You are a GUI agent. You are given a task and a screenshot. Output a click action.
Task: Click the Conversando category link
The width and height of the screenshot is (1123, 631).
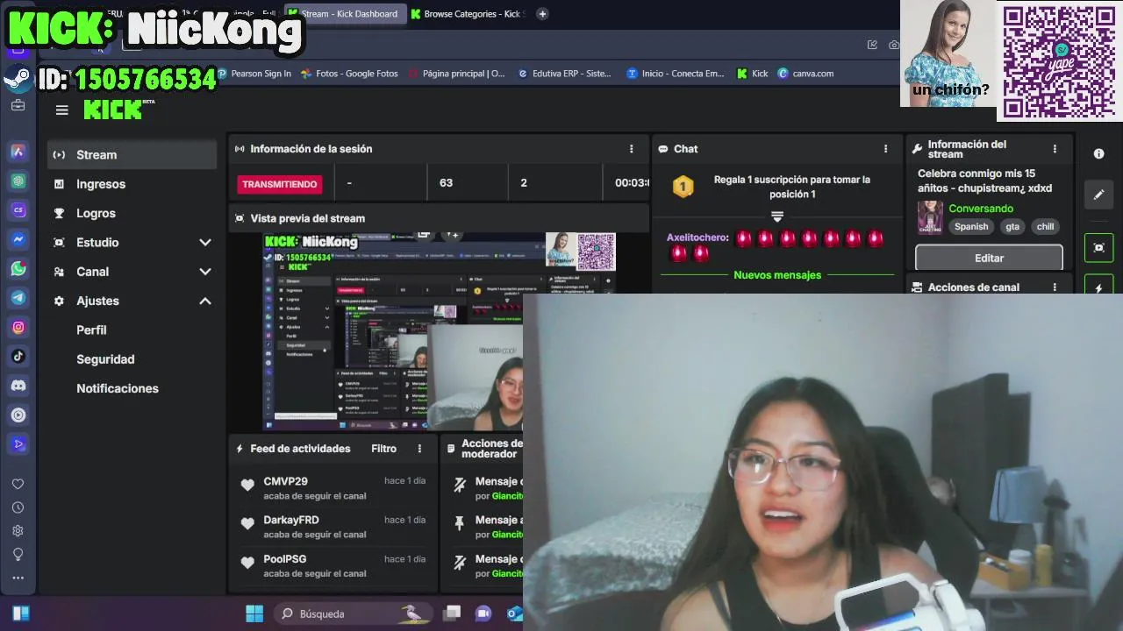(x=981, y=209)
